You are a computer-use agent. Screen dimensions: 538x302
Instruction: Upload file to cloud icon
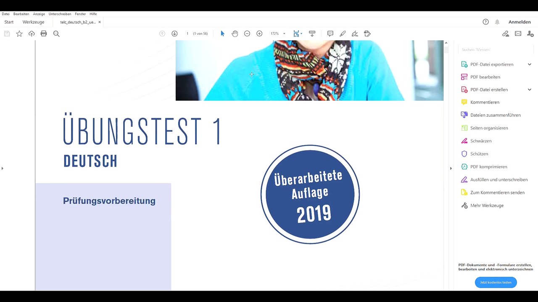coord(32,34)
